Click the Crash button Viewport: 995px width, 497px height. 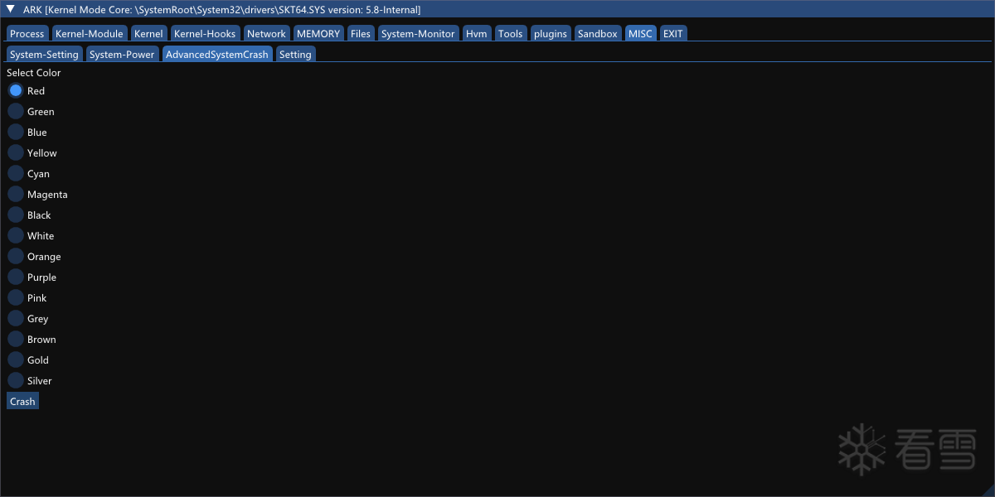22,401
